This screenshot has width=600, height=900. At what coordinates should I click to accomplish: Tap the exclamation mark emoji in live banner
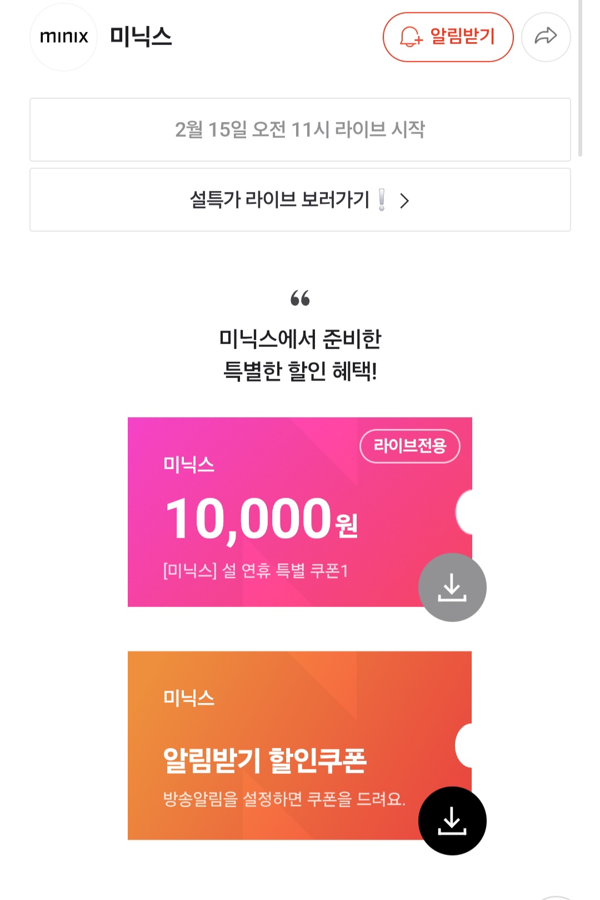[382, 200]
